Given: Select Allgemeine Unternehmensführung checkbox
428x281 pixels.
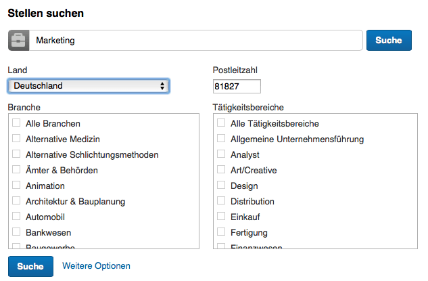Looking at the screenshot, I should [x=221, y=138].
